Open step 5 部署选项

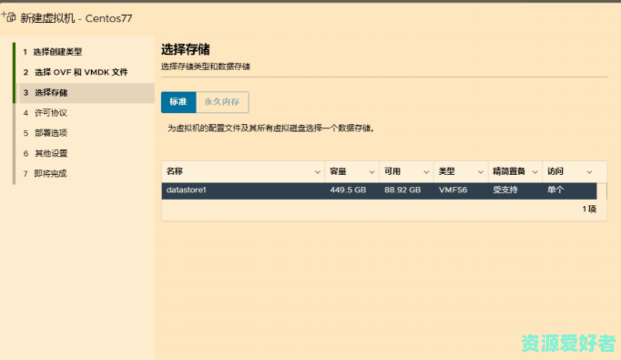(x=46, y=133)
